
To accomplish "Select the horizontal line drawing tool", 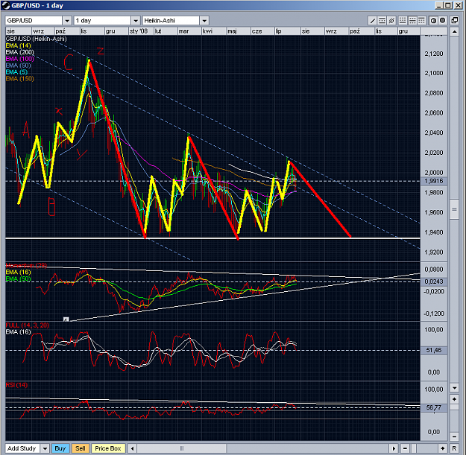I will pos(382,21).
